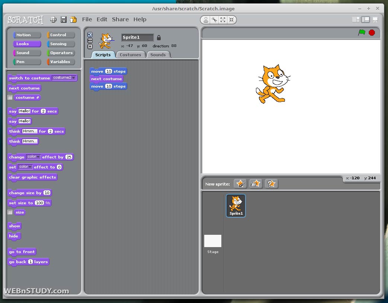388x303 pixels.
Task: Click the 'change size by 10' block
Action: 30,193
